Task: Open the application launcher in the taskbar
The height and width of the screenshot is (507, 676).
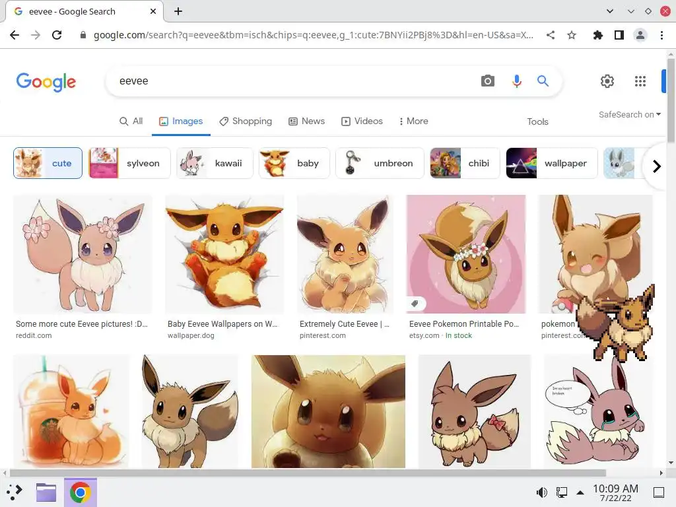Action: coord(15,492)
